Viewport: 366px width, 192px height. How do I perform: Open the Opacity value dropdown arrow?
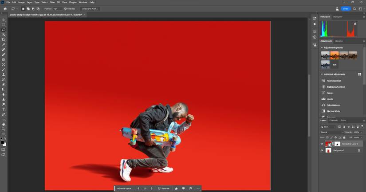[361, 132]
